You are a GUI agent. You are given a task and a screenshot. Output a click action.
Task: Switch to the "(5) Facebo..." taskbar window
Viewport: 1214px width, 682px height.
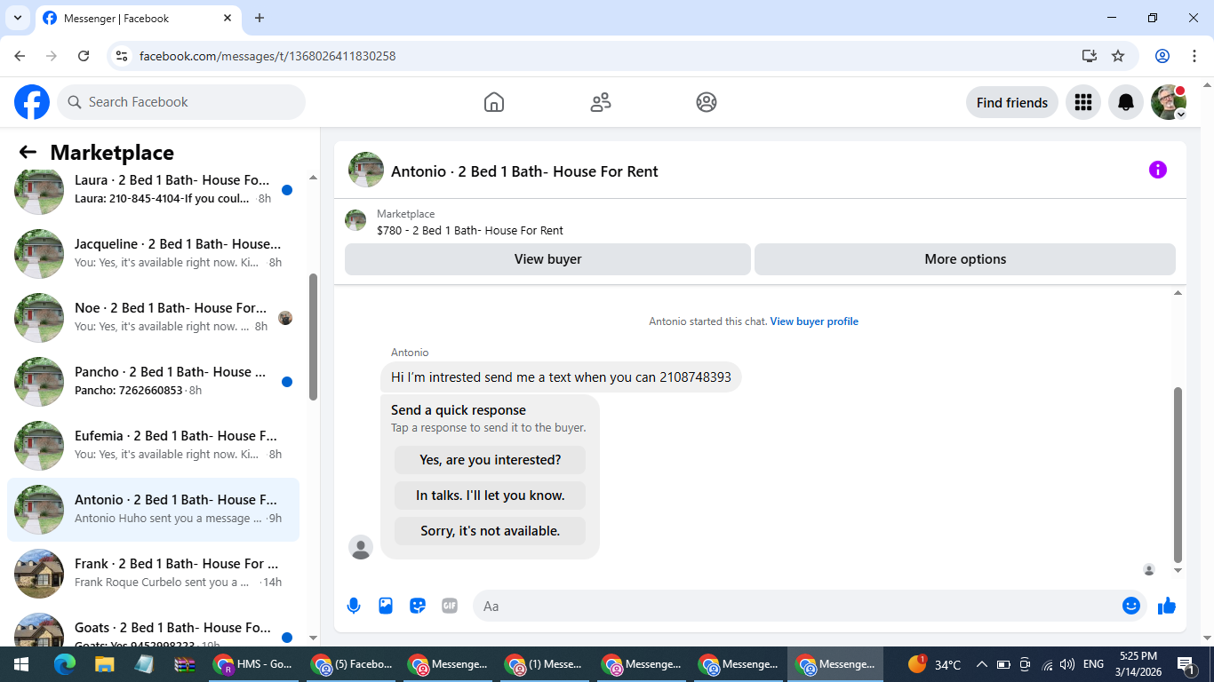(351, 664)
